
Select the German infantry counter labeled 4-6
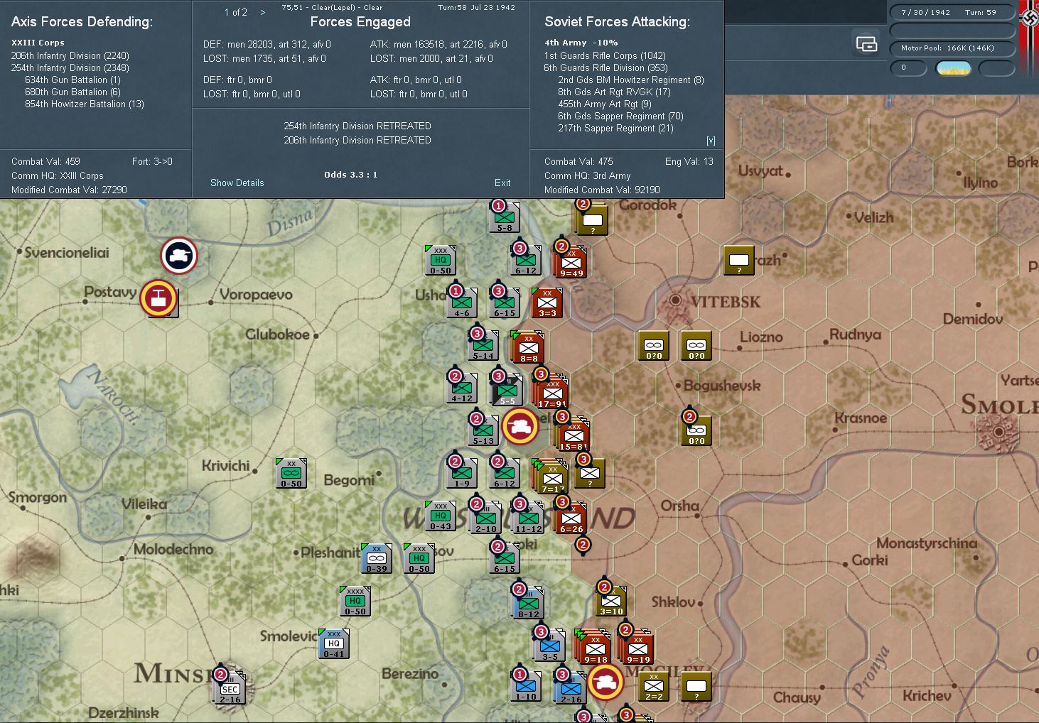tap(462, 303)
